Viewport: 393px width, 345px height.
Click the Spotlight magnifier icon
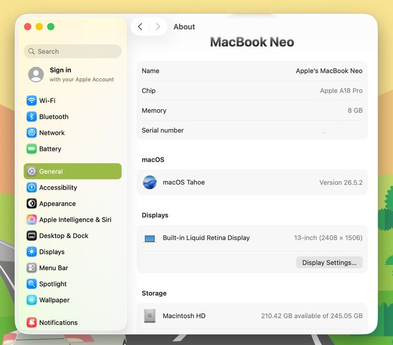click(31, 284)
